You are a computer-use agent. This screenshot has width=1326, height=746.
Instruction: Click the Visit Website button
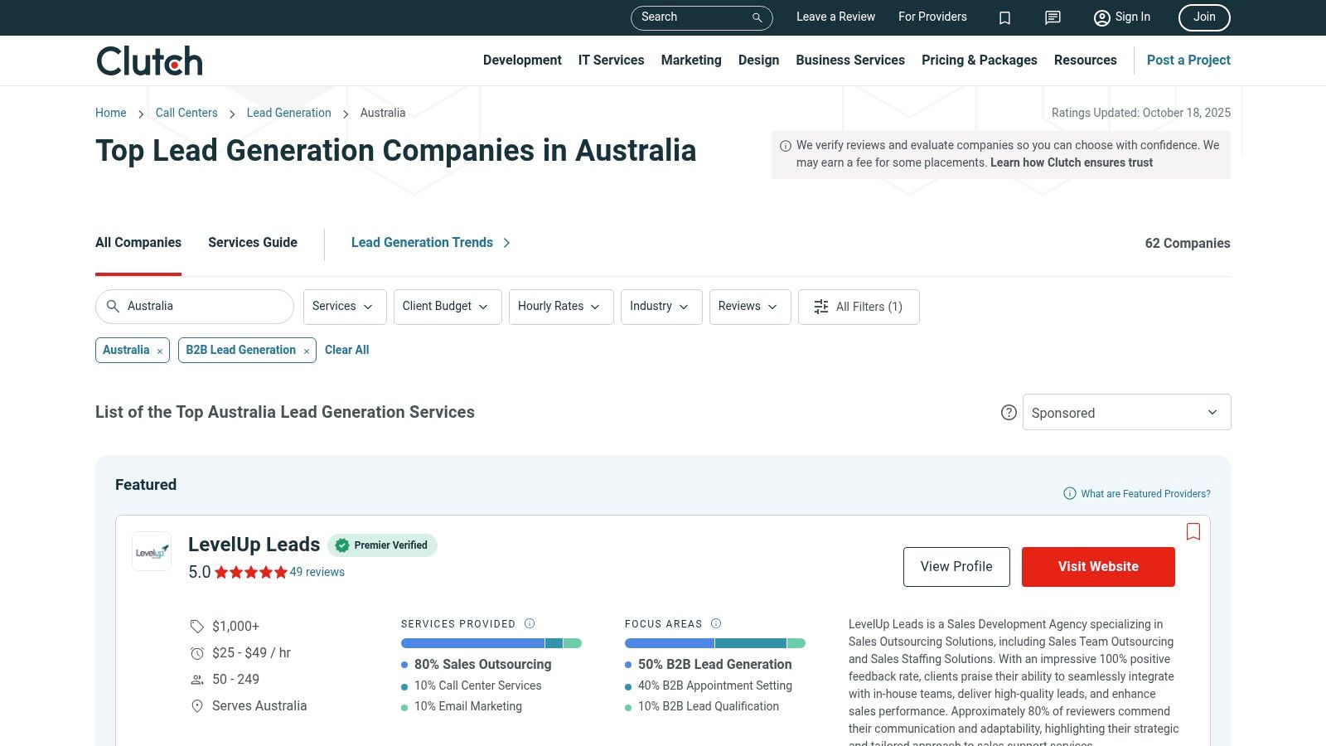[1097, 567]
